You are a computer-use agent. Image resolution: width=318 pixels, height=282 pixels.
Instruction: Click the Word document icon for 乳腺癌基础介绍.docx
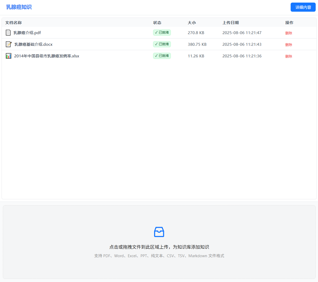9,44
